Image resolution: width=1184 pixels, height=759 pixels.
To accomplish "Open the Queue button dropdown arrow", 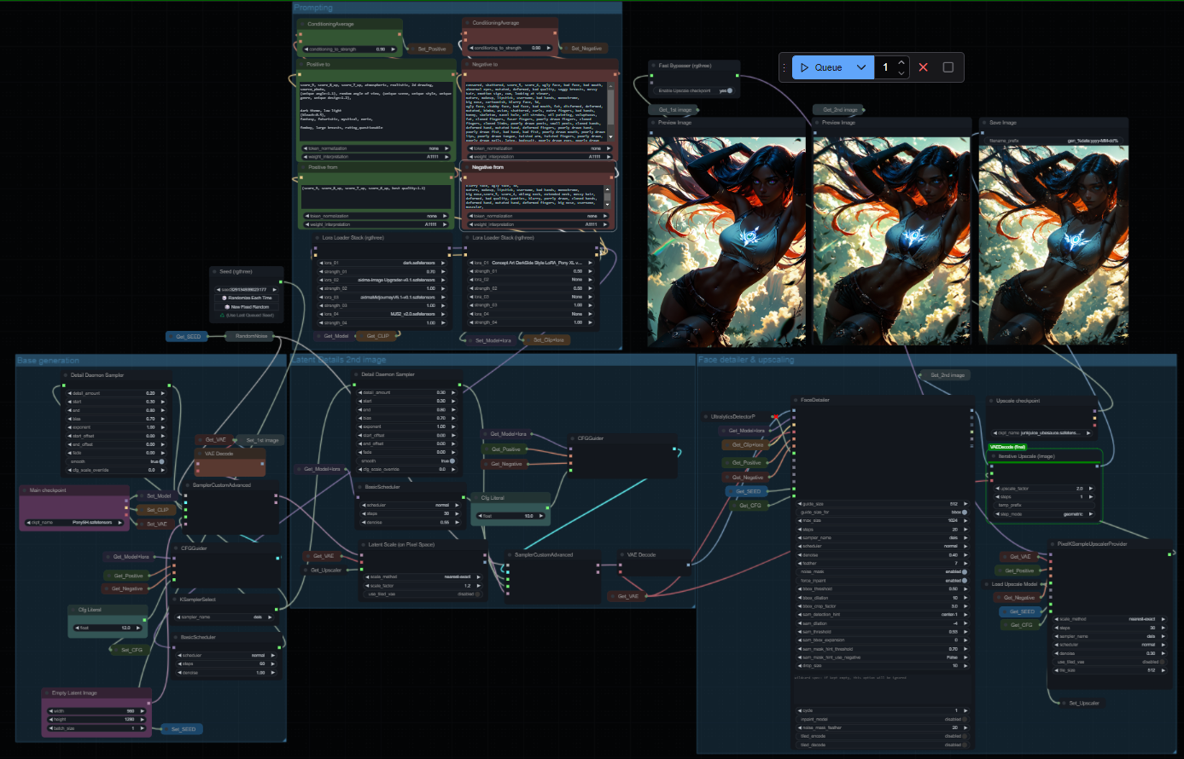I will tap(861, 67).
